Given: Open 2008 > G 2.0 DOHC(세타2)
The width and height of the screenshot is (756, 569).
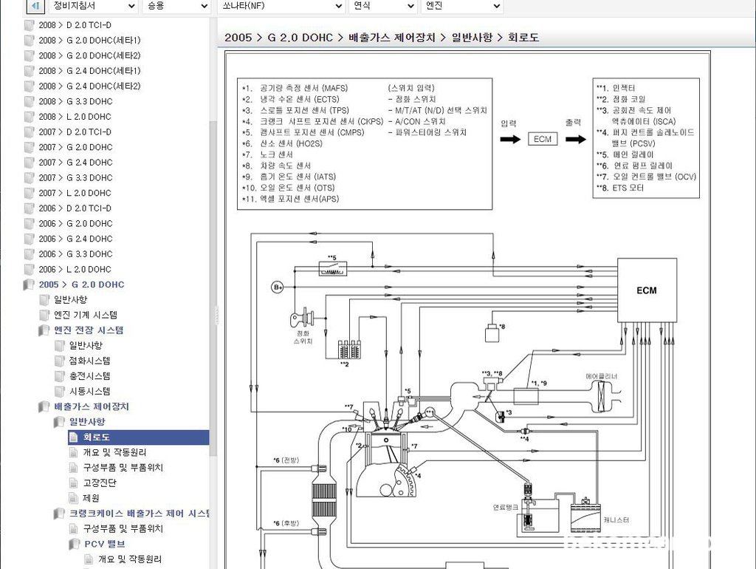Looking at the screenshot, I should point(89,55).
